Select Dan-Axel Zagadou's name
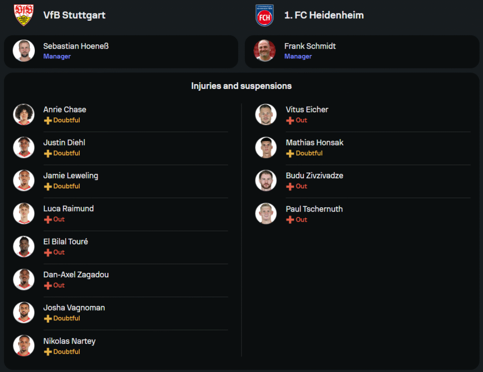Image resolution: width=483 pixels, height=372 pixels. 76,274
